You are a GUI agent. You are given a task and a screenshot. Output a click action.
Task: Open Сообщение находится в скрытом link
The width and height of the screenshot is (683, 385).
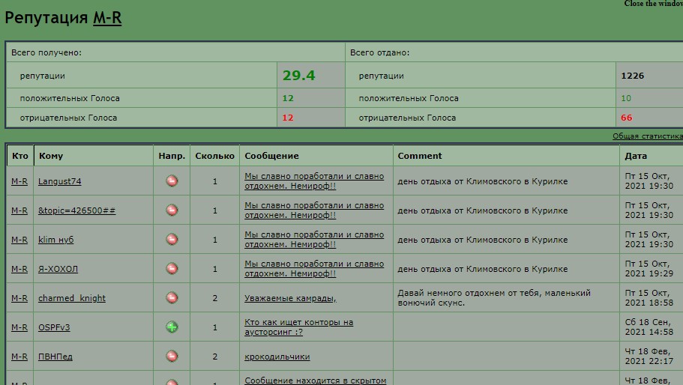[316, 381]
